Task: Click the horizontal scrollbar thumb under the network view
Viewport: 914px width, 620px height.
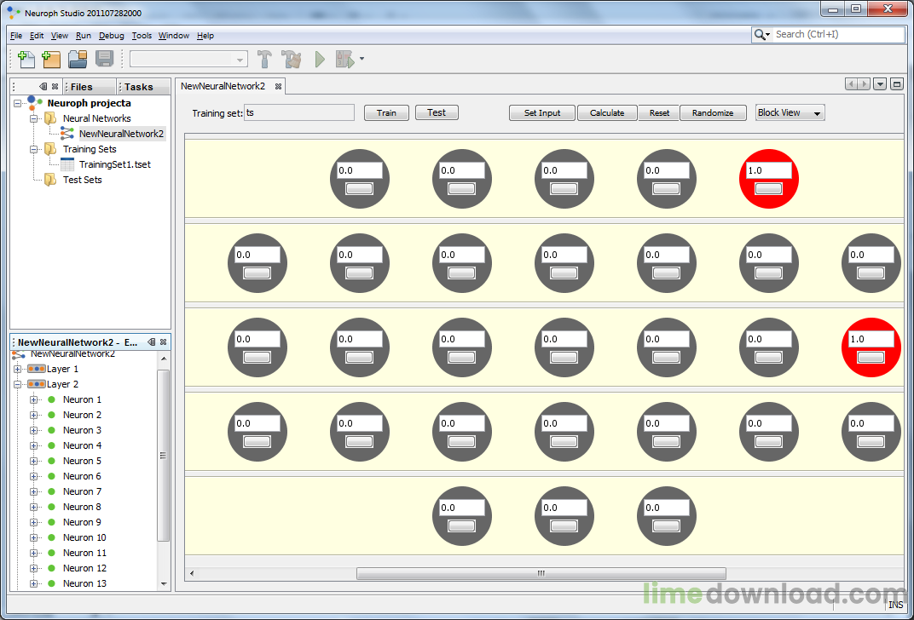Action: 541,573
